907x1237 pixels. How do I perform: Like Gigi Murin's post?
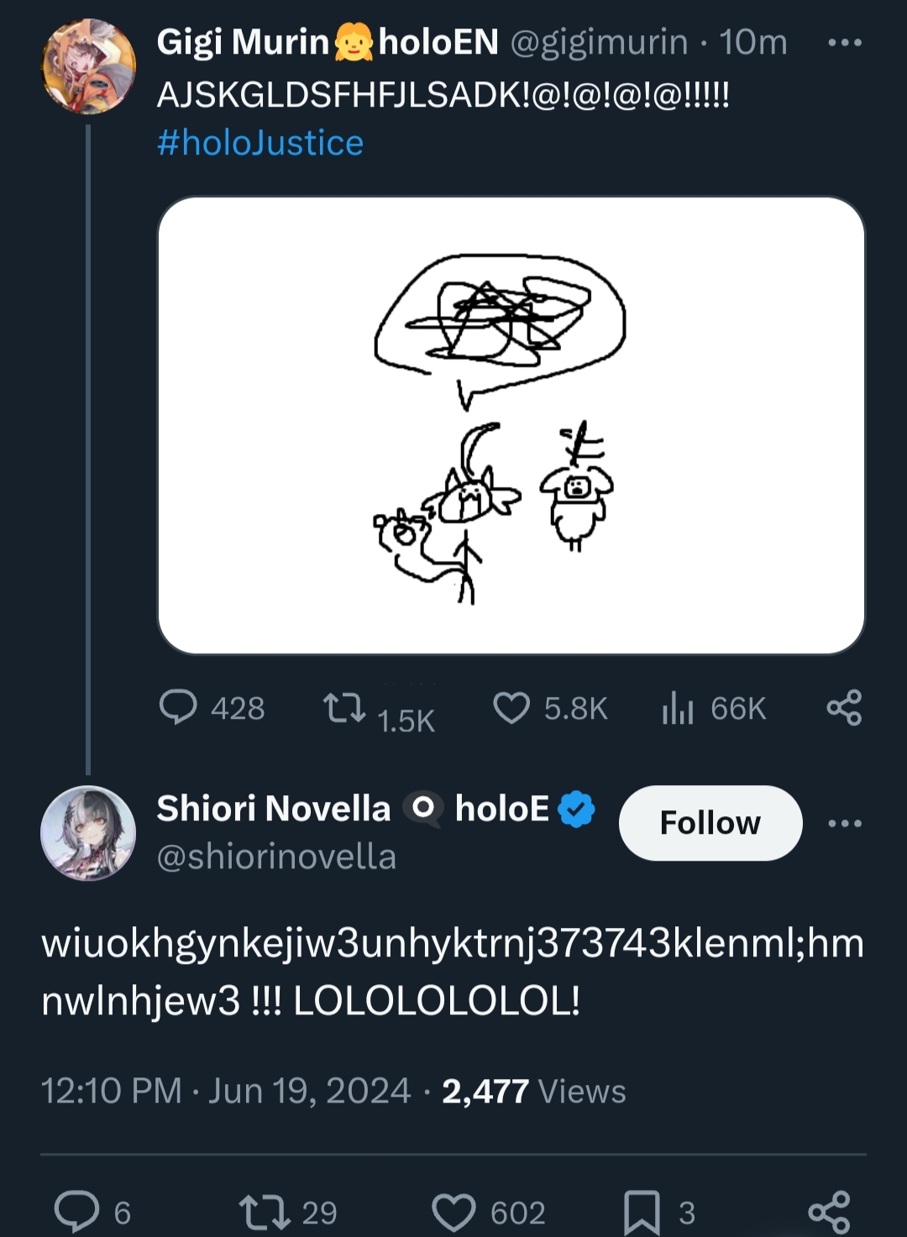pyautogui.click(x=511, y=708)
